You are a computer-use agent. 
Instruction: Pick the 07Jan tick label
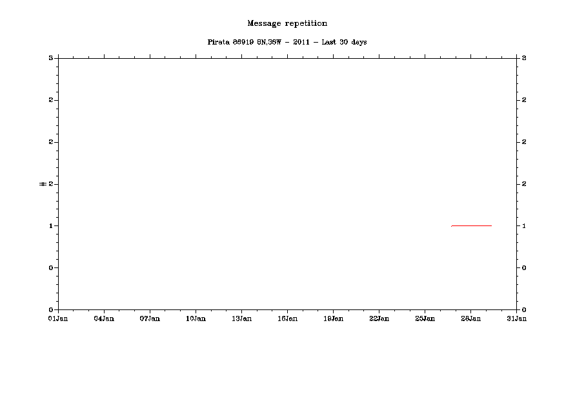pyautogui.click(x=150, y=318)
